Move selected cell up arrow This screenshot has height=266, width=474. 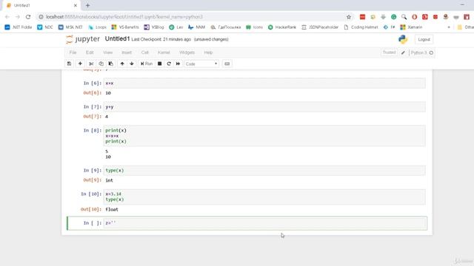coord(122,64)
